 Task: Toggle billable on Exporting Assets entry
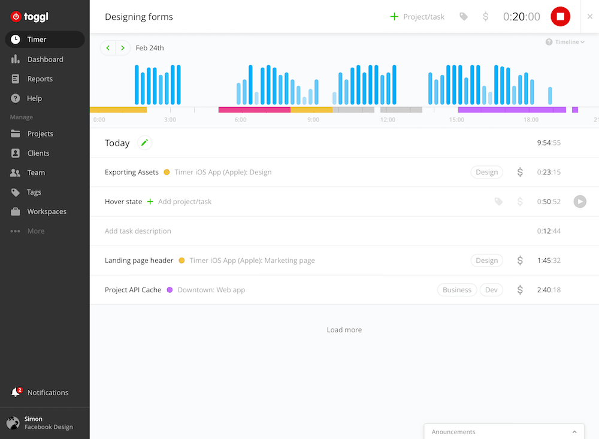pyautogui.click(x=520, y=172)
